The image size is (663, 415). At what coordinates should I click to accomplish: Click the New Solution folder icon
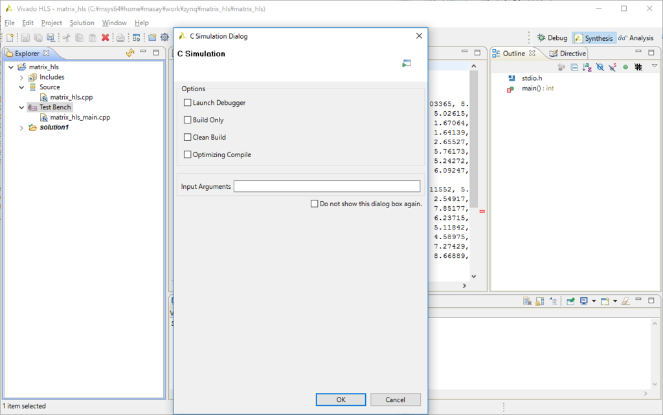point(152,38)
